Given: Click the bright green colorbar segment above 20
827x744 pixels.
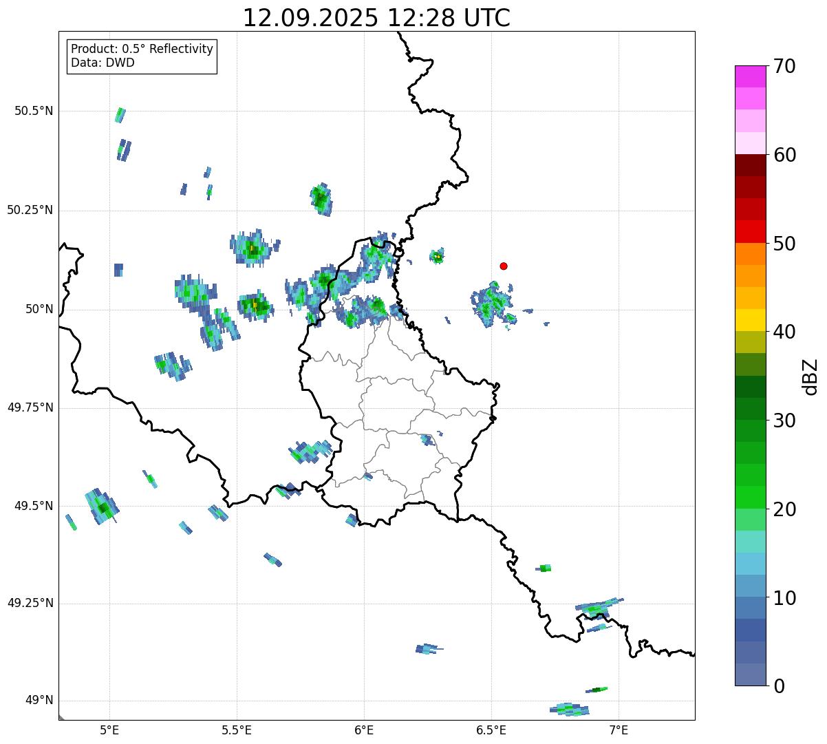Looking at the screenshot, I should point(750,497).
